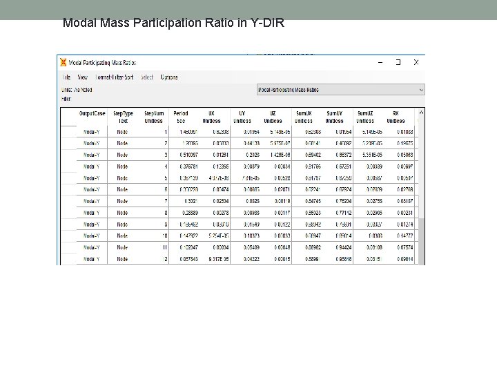The width and height of the screenshot is (497, 373).
Task: Click SumUY cell 0.94424 in step 11 row
Action: coord(338,247)
